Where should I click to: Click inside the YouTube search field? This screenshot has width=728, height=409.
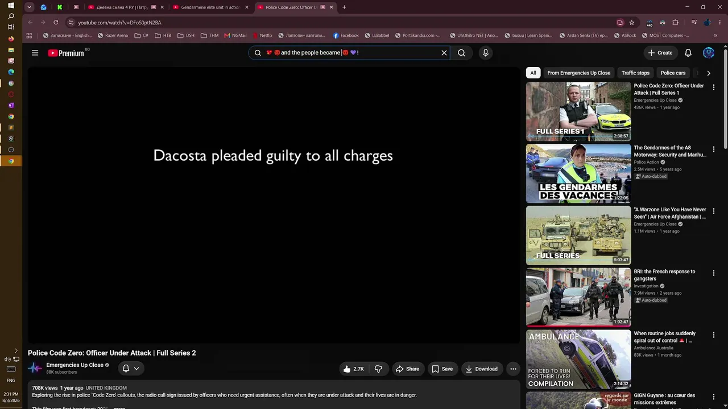point(348,53)
